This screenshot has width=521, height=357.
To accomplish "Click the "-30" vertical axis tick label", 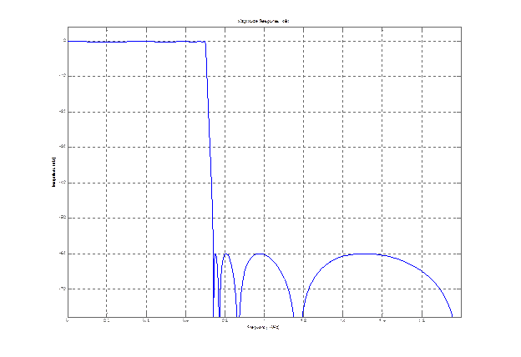I will tap(63, 147).
